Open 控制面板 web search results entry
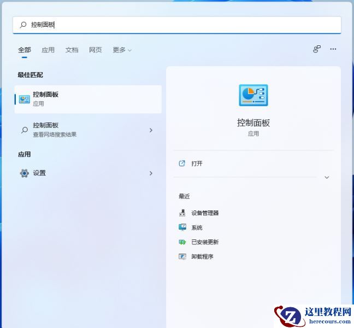The image size is (354, 328). tap(88, 130)
